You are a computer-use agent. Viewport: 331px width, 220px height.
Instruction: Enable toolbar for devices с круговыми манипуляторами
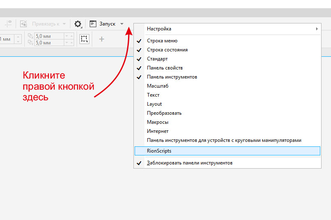click(227, 141)
